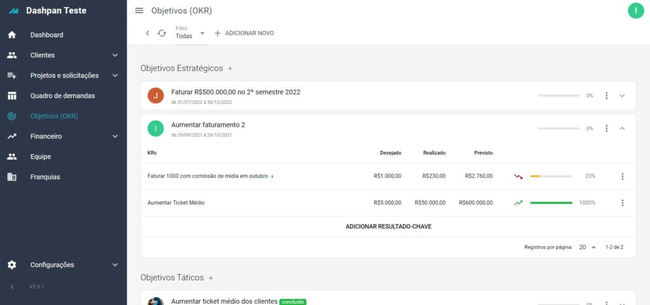Expand Faturar R$500.000,00 objective details
This screenshot has width=650, height=305.
coord(622,96)
